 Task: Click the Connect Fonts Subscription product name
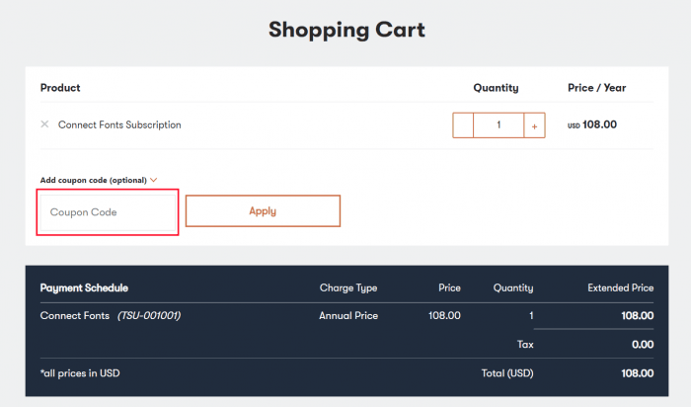coord(119,124)
